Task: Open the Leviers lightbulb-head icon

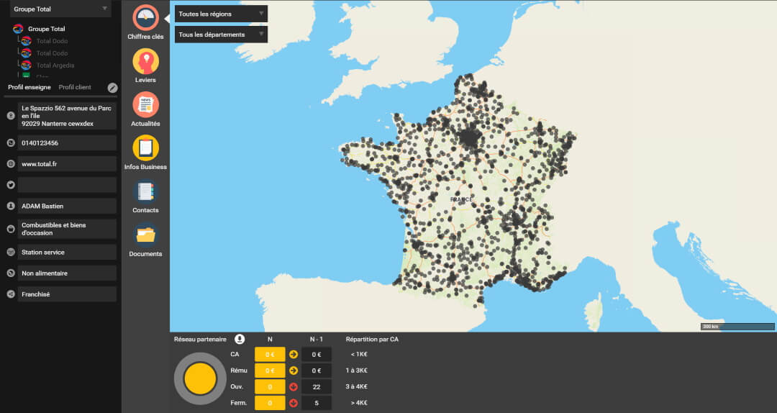Action: (145, 61)
